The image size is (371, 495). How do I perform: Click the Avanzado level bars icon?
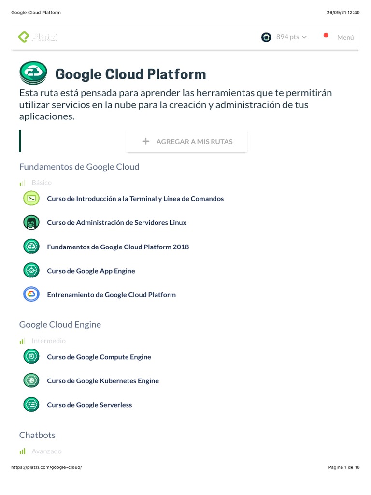22,451
